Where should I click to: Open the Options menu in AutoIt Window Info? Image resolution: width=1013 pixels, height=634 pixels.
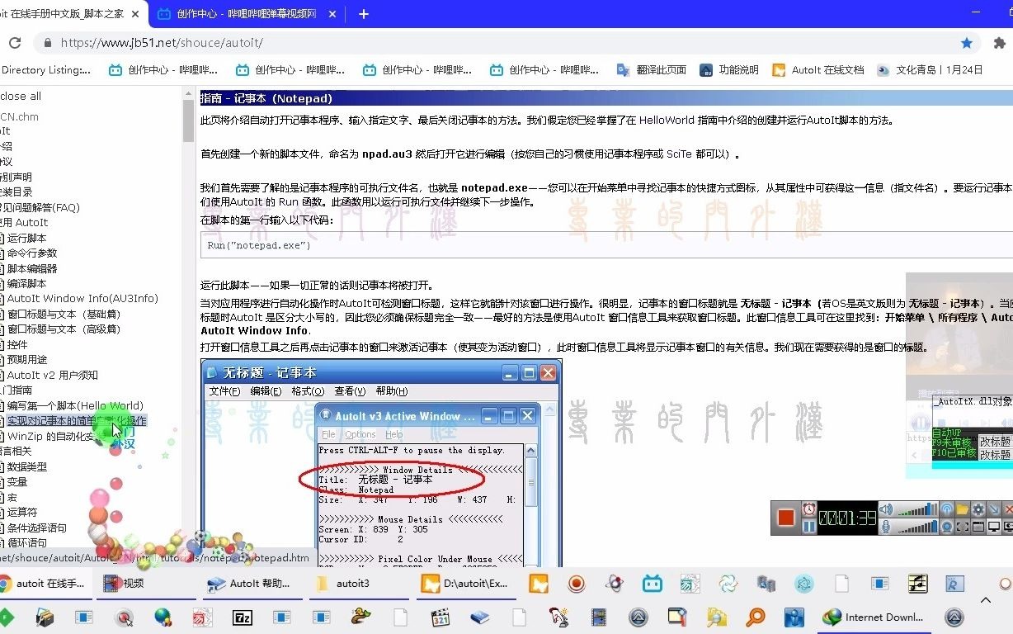[360, 433]
